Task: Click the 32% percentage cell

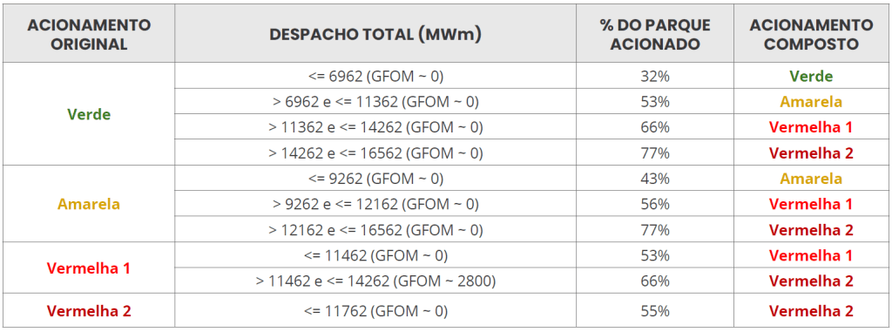Action: coord(655,76)
